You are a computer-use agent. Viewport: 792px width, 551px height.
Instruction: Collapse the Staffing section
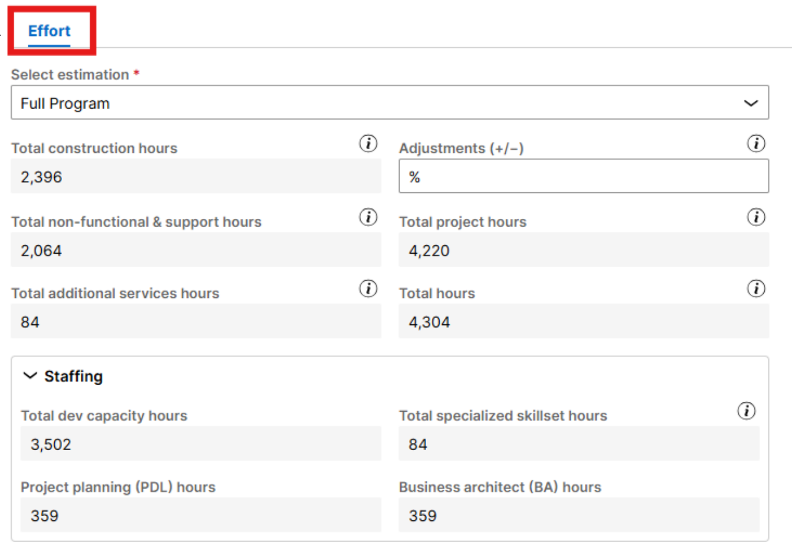[29, 376]
